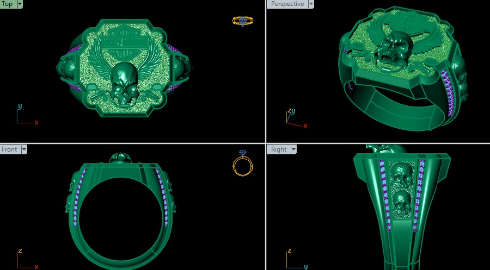The image size is (490, 270).
Task: Select the lower side skull in Right viewport
Action: pyautogui.click(x=402, y=202)
